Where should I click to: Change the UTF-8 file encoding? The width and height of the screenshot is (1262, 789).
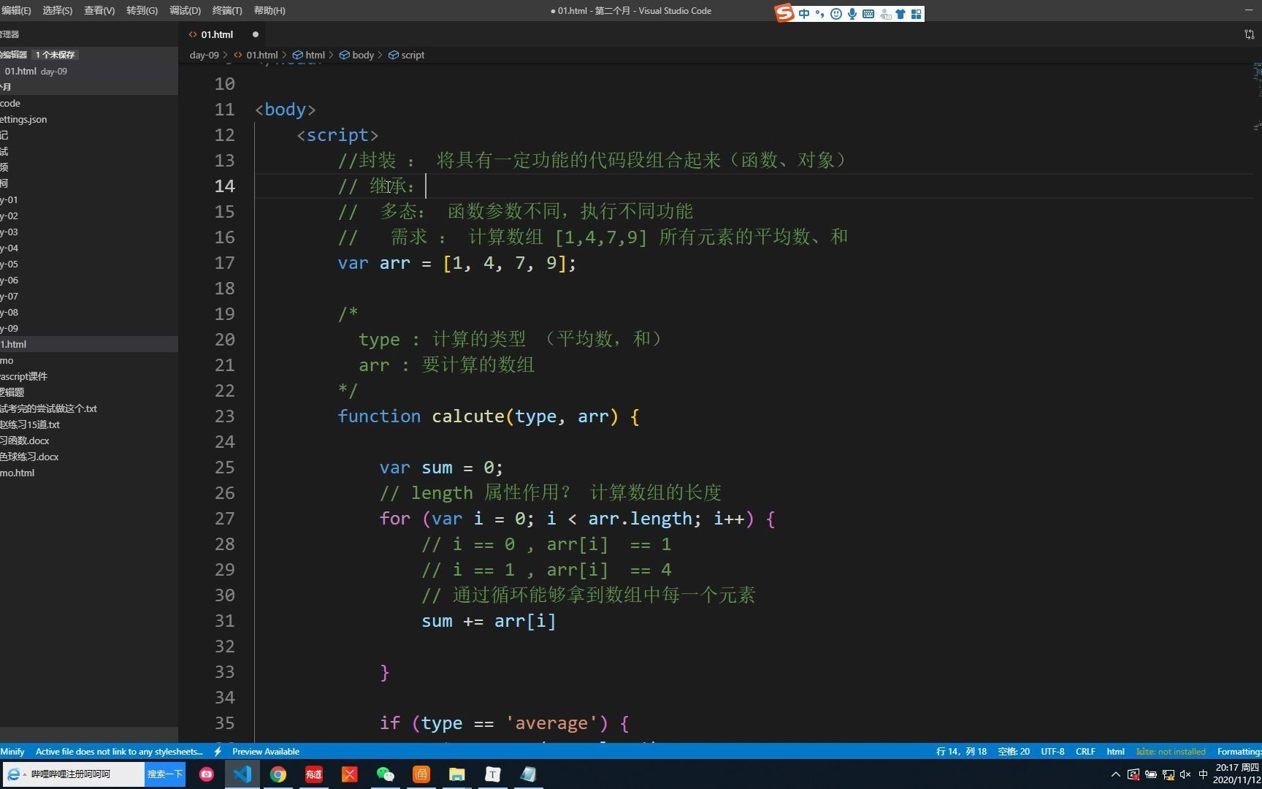[x=1052, y=751]
